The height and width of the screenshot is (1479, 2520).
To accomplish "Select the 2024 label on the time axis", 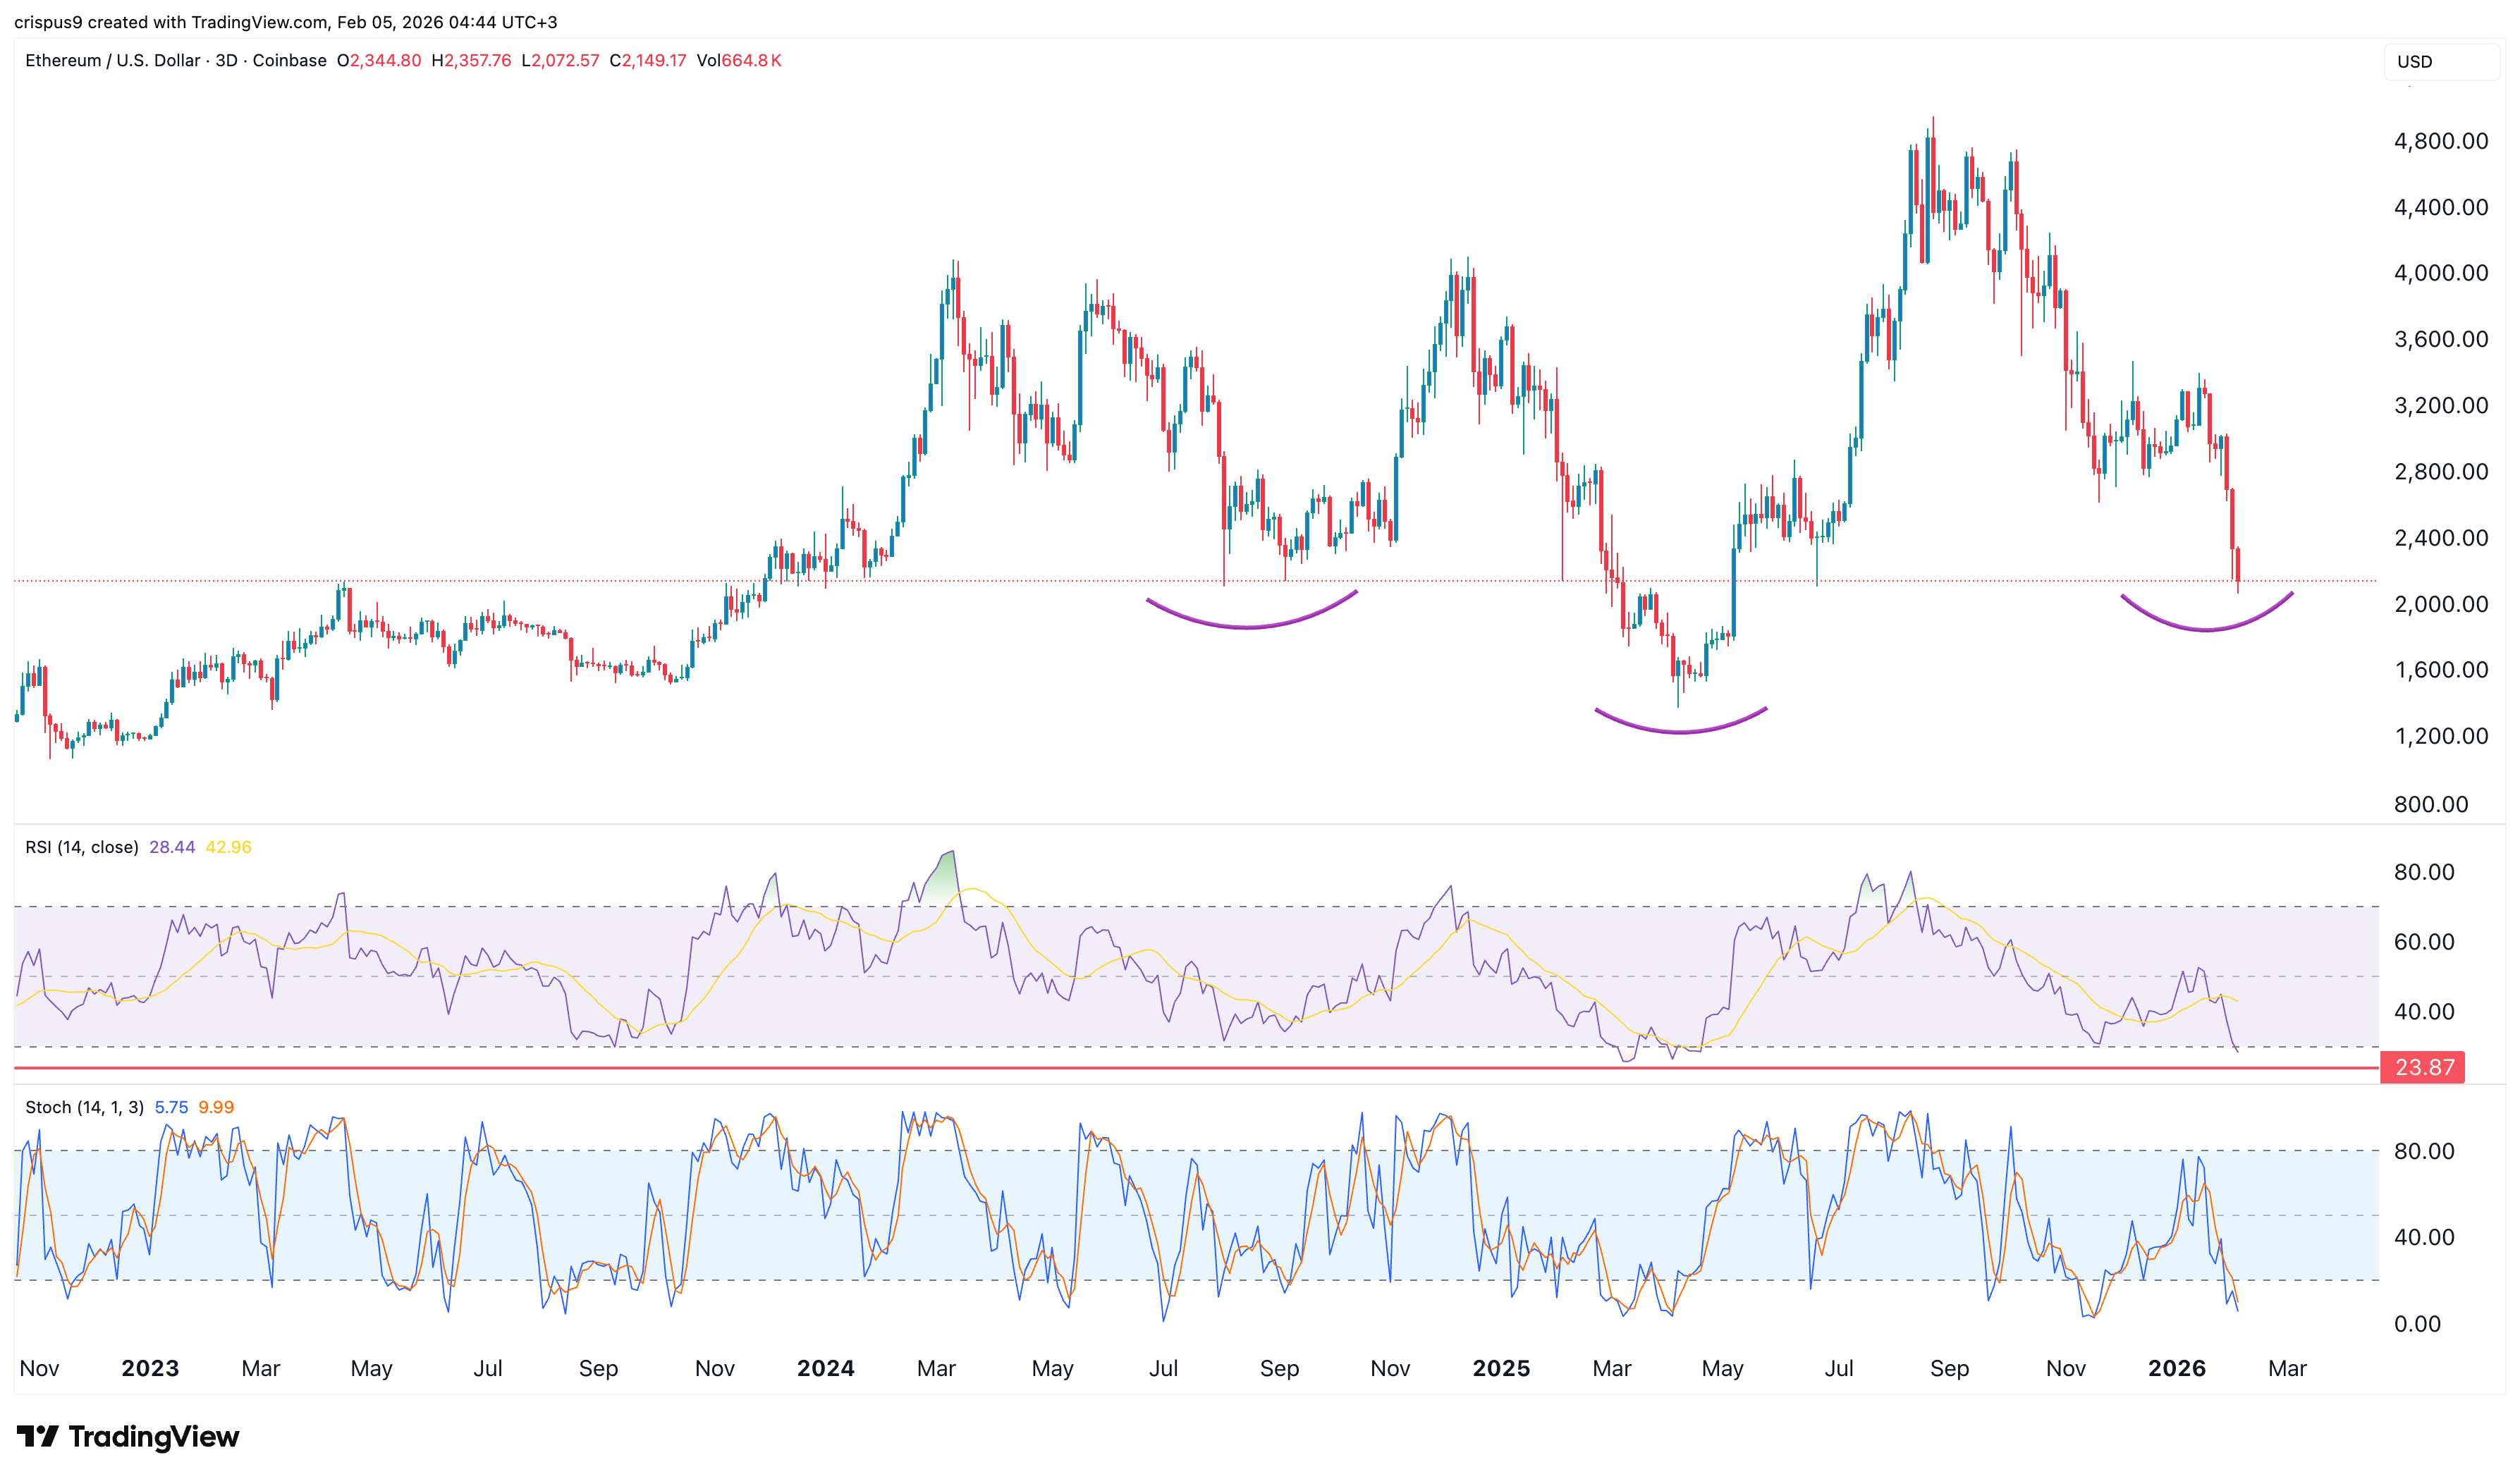I will pos(825,1368).
